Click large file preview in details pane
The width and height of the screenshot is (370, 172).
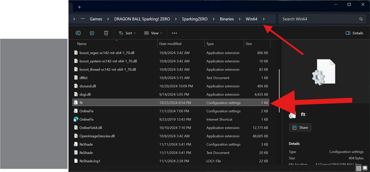click(x=323, y=72)
